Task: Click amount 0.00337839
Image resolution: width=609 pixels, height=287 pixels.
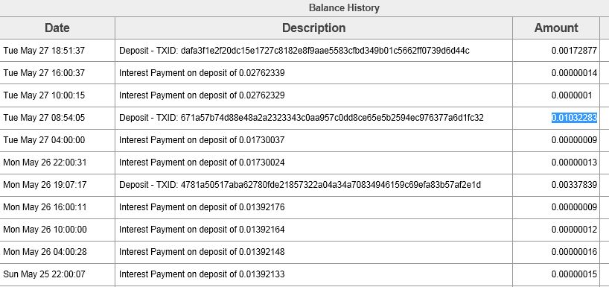Action: click(x=574, y=185)
